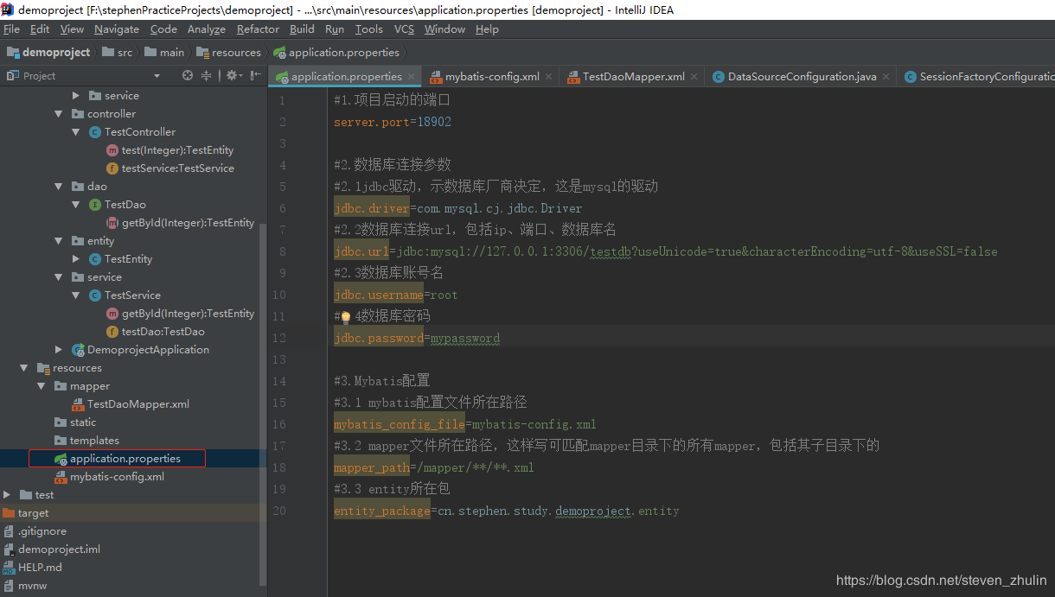1055x597 pixels.
Task: Click the Hide Project tool window arrow icon
Action: pyautogui.click(x=255, y=75)
